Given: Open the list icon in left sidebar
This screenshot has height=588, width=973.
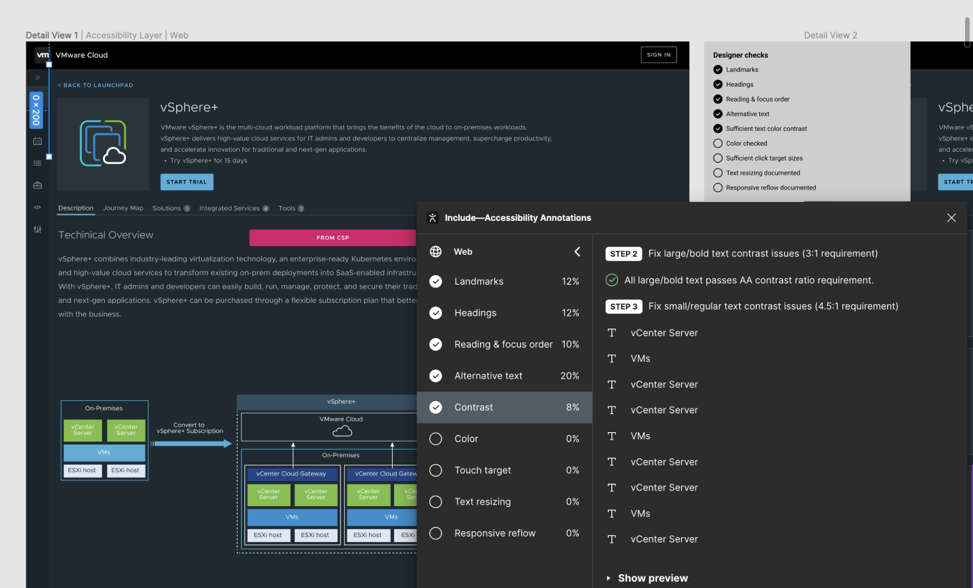Looking at the screenshot, I should [37, 163].
